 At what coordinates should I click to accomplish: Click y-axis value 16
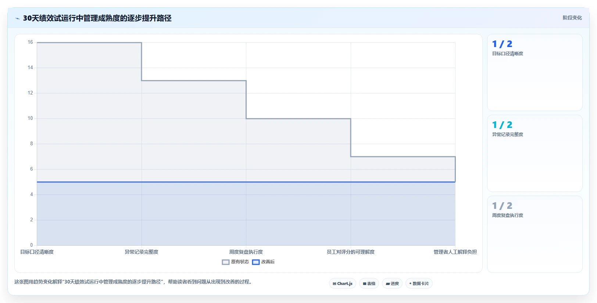click(30, 42)
